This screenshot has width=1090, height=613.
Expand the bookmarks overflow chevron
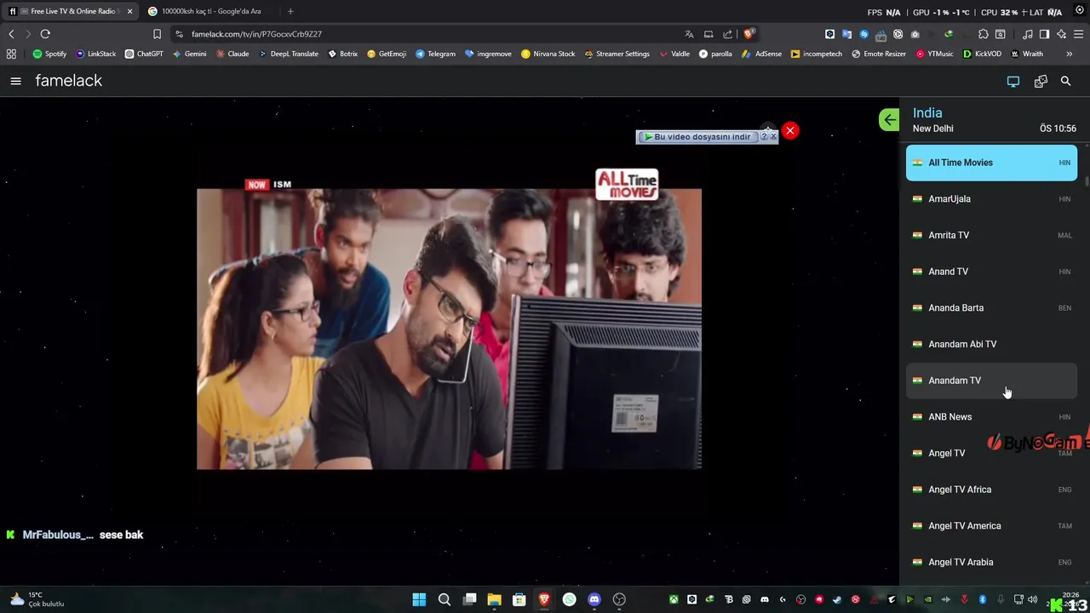point(1070,54)
